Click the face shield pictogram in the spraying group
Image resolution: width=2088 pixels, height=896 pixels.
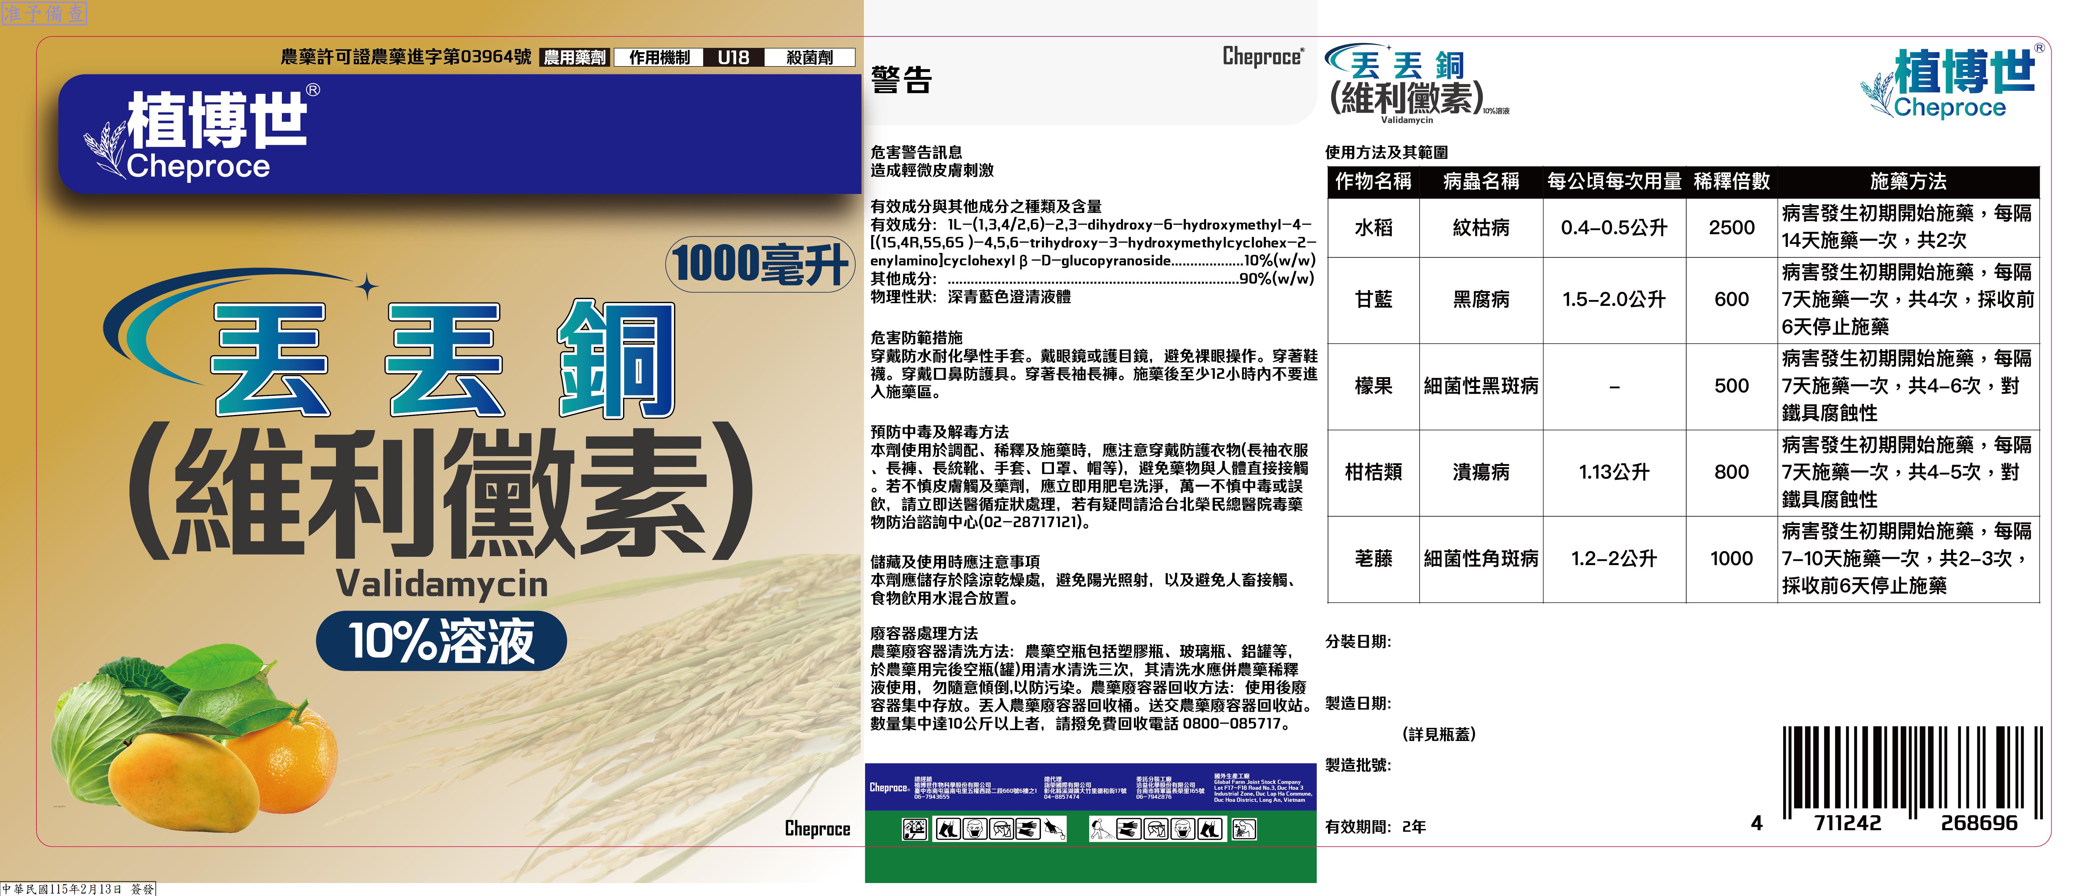(1156, 829)
